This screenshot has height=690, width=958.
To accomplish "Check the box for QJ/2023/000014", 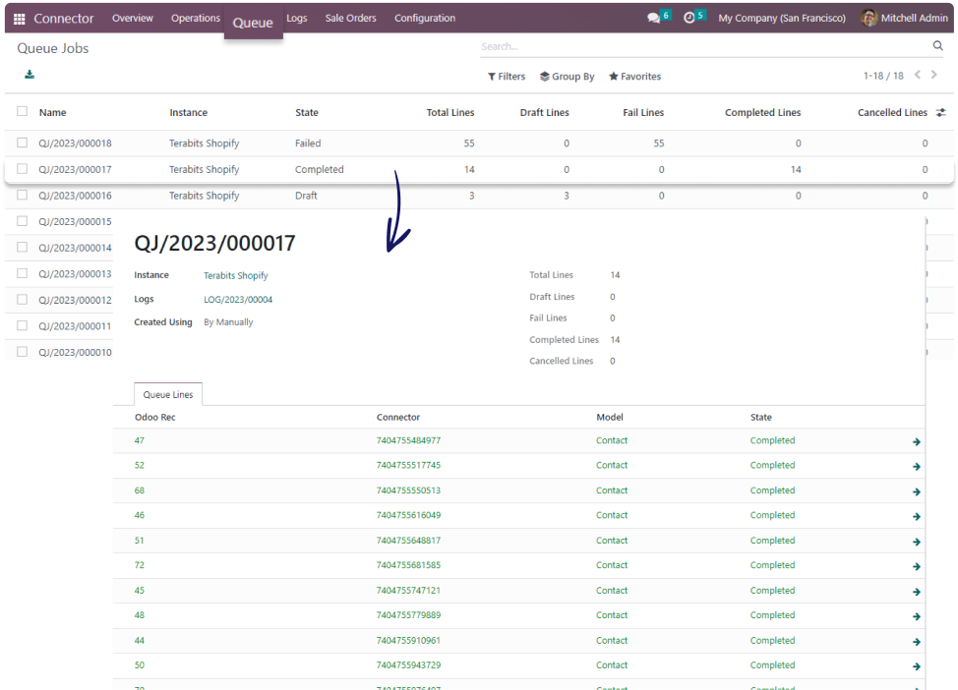I will [x=23, y=248].
